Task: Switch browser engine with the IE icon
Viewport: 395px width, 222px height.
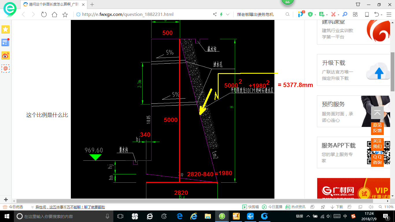Action: (349, 207)
